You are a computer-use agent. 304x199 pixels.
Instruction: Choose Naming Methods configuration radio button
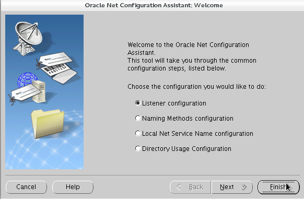[x=138, y=118]
